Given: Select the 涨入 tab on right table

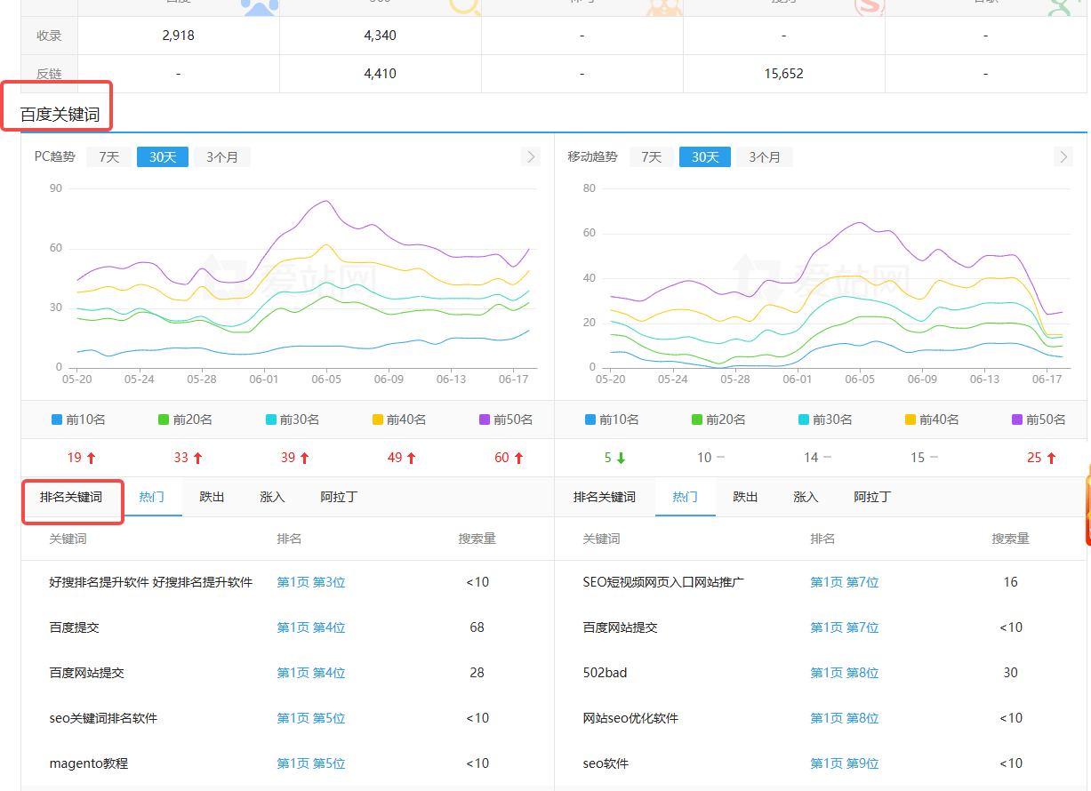Looking at the screenshot, I should coord(805,497).
